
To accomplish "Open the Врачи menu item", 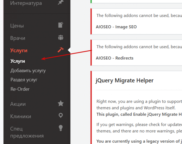I will [x=18, y=38].
